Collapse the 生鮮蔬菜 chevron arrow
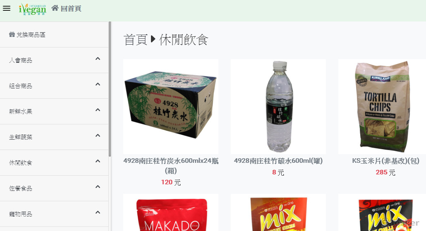The image size is (426, 231). pos(98,136)
